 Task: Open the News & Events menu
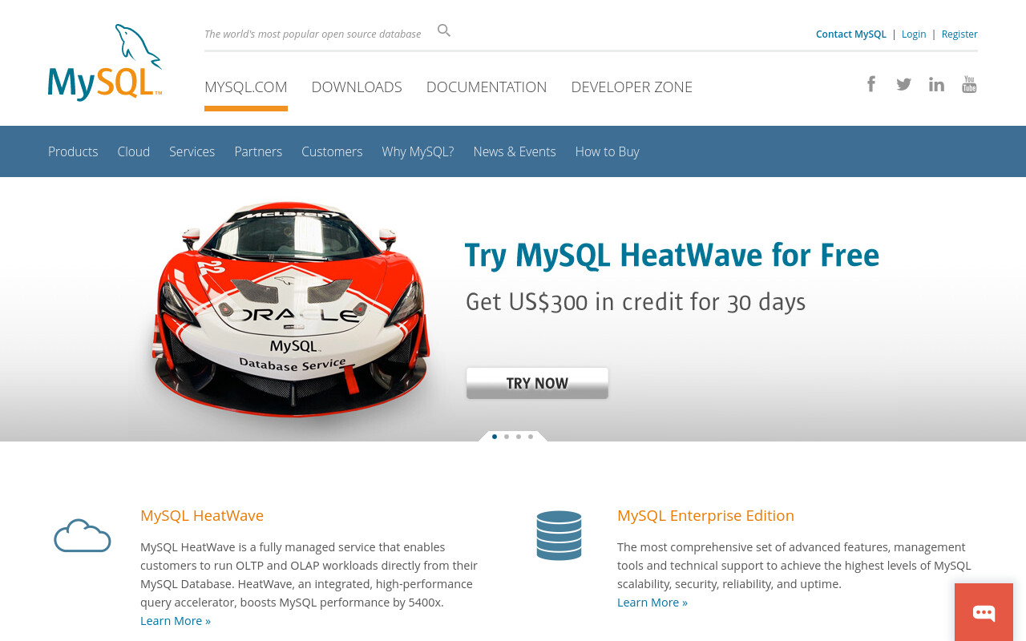(x=515, y=151)
